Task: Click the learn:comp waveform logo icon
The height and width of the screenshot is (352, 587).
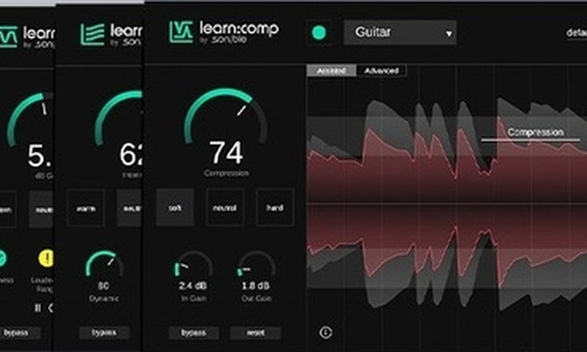Action: [x=181, y=32]
